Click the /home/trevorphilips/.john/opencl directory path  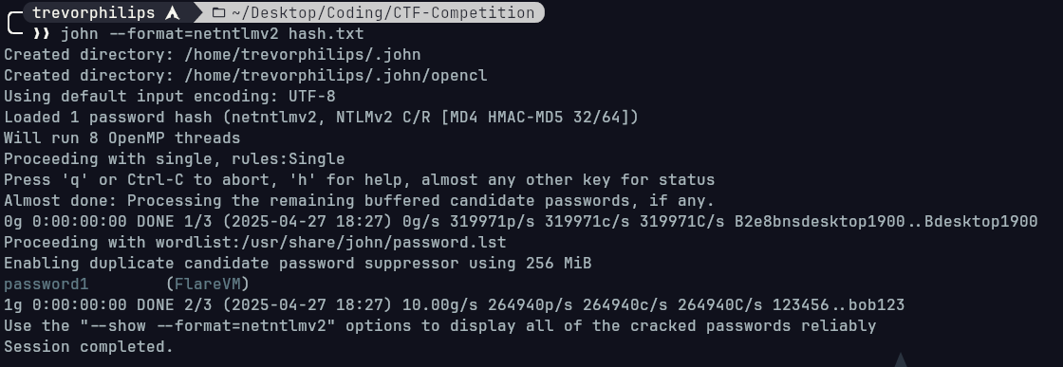[336, 75]
